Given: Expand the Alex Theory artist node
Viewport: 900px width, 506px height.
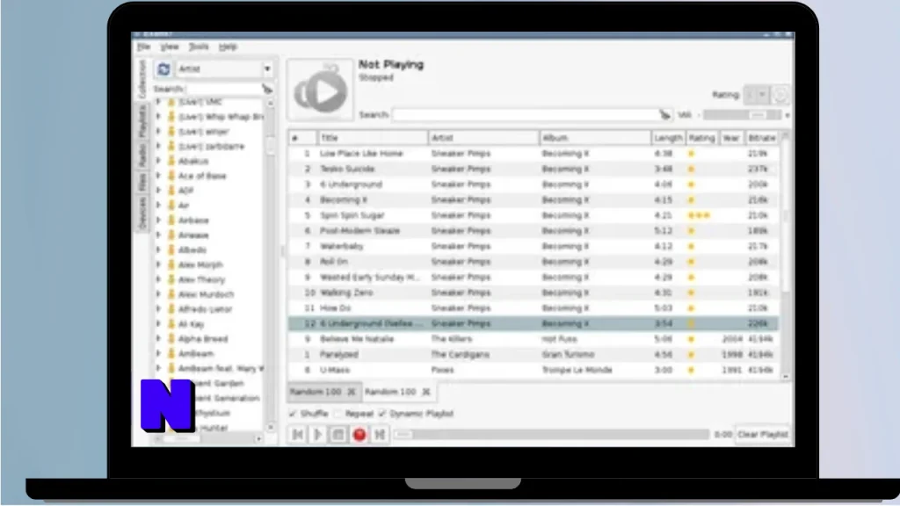Looking at the screenshot, I should click(x=158, y=279).
